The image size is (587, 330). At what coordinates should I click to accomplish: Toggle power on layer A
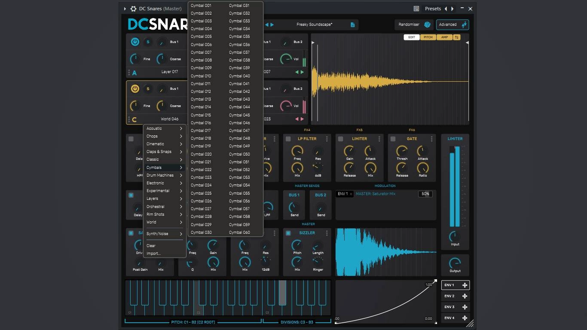(x=135, y=42)
